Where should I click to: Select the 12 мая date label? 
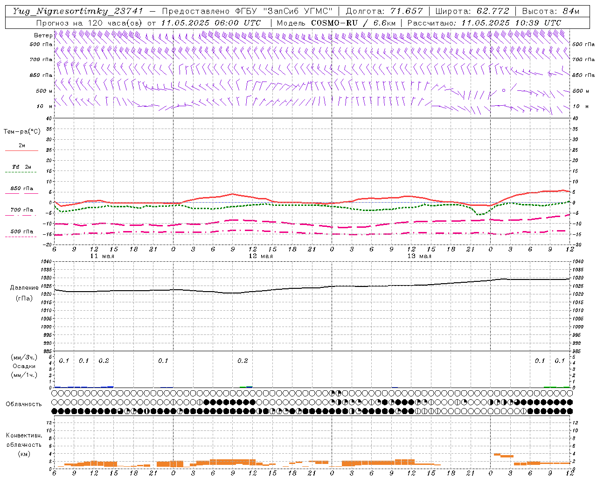261,256
